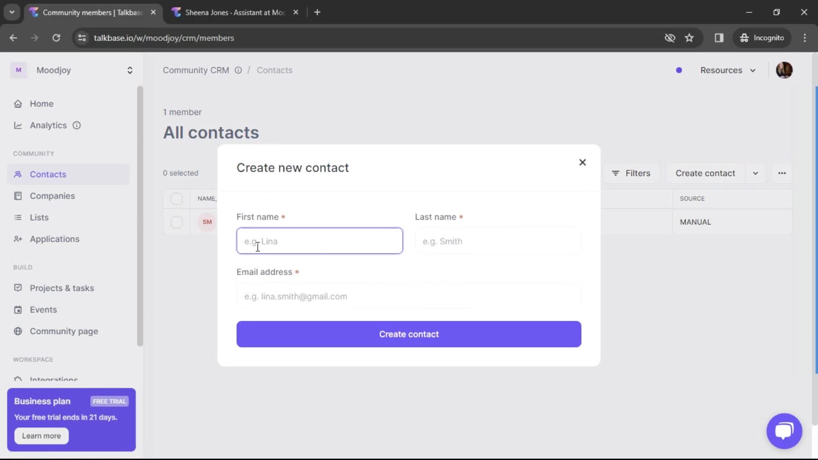
Task: Enable the top contacts checkbox
Action: pos(176,198)
